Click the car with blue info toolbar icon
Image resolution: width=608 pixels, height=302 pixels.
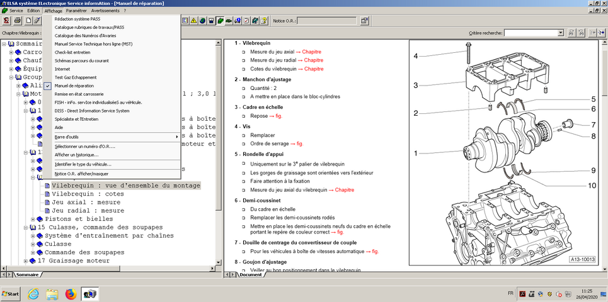[x=238, y=21]
